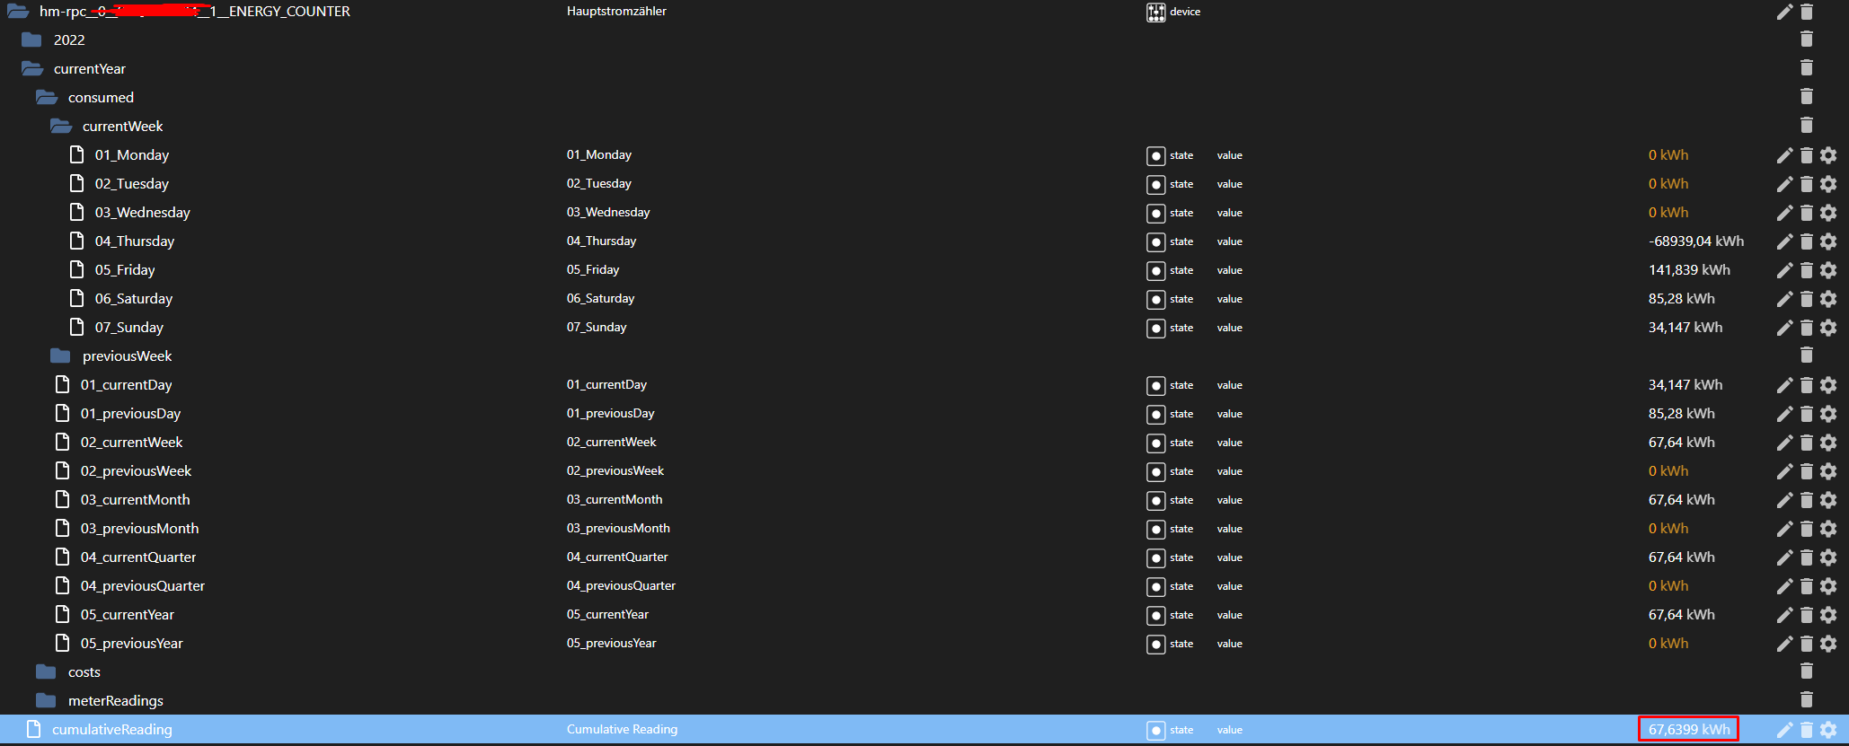Viewport: 1849px width, 746px height.
Task: Click the 85,28 kWh value of 01_previousDay
Action: click(1681, 414)
